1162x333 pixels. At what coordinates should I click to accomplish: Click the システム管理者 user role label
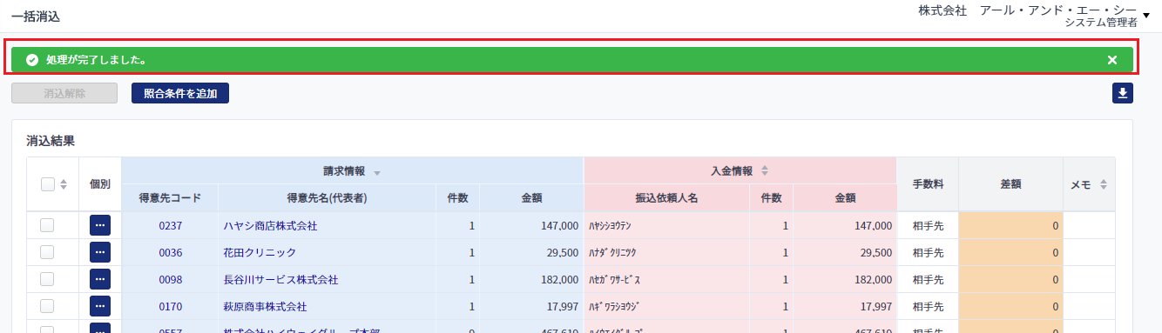click(x=1100, y=23)
